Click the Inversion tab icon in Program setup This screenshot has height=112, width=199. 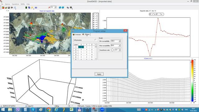(x=74, y=35)
